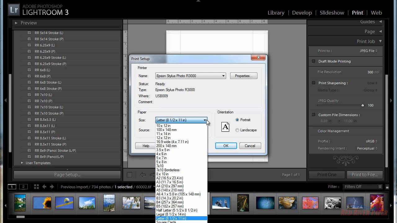This screenshot has width=397, height=223.
Task: Switch to grid view via filmstrip icon
Action: [x=36, y=187]
